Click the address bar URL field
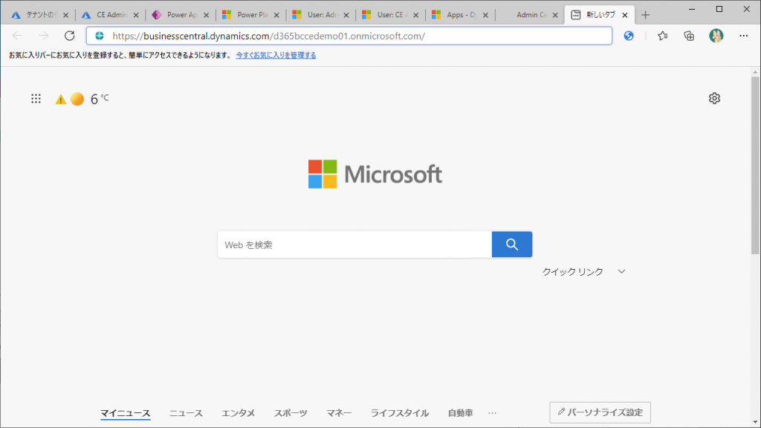761x428 pixels. pyautogui.click(x=349, y=36)
